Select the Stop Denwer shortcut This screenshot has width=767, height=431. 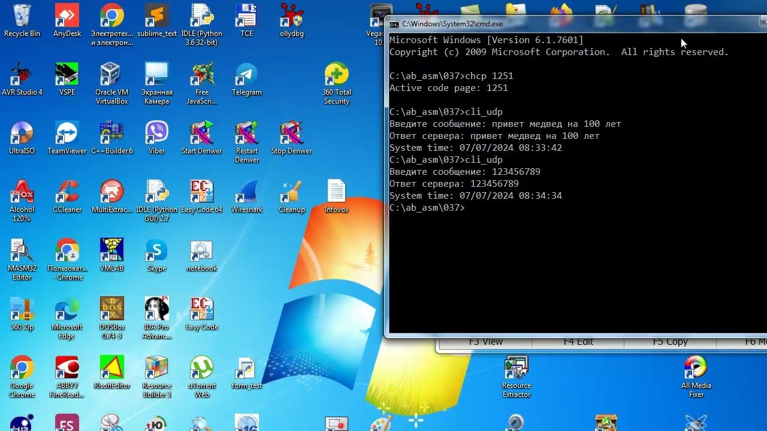(292, 138)
